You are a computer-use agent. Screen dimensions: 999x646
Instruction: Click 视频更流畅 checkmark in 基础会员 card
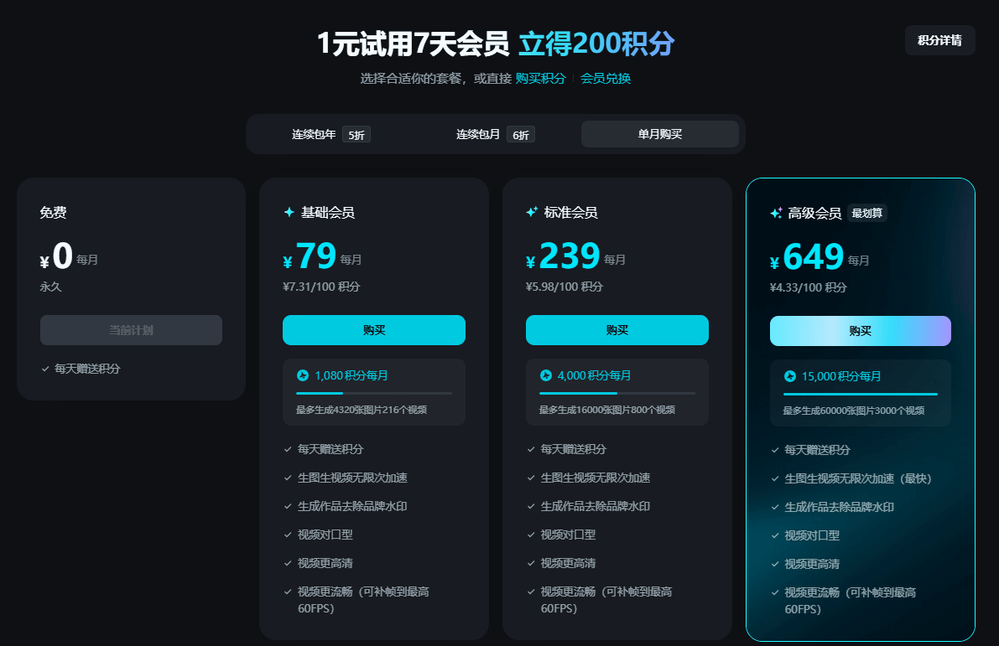tap(288, 592)
